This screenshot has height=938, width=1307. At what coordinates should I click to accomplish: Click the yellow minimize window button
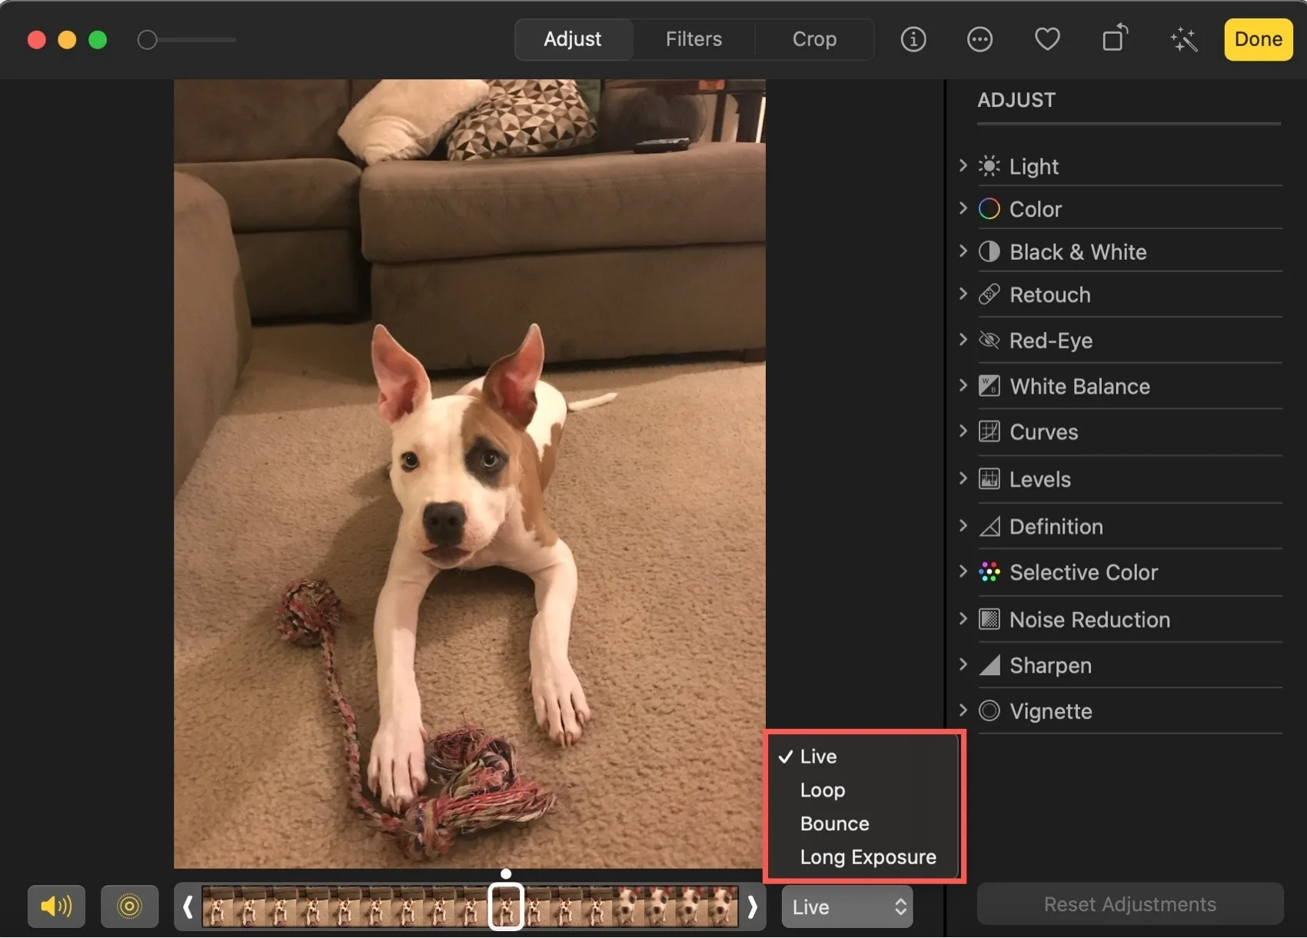point(67,40)
